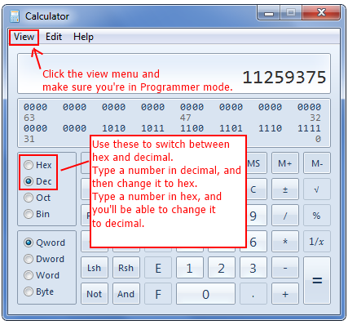
Task: Select the Dec radio button
Action: pos(37,181)
